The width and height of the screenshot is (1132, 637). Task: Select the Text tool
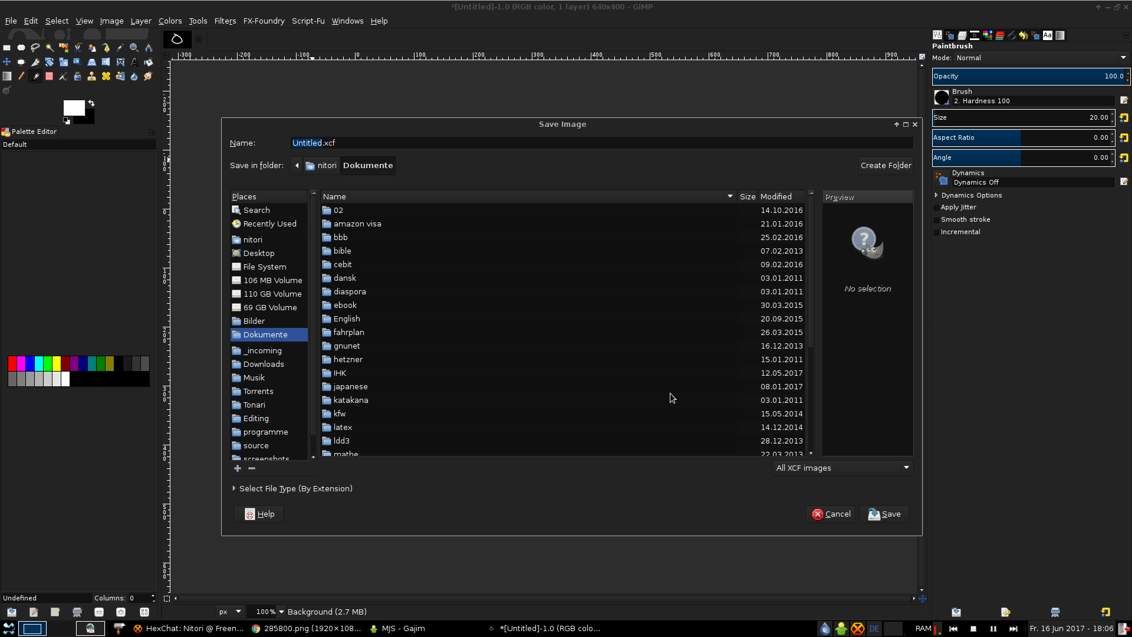tap(134, 62)
